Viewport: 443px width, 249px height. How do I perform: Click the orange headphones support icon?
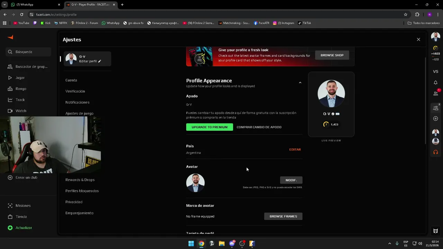[435, 152]
